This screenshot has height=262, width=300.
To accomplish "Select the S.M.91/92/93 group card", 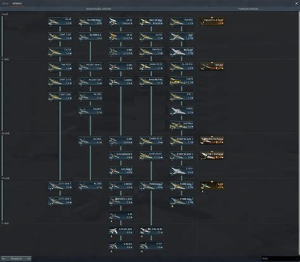I will (151, 156).
